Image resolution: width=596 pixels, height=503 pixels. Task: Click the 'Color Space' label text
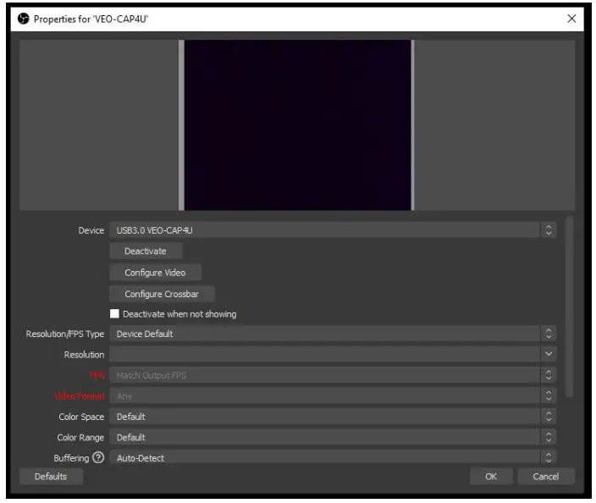click(x=81, y=417)
